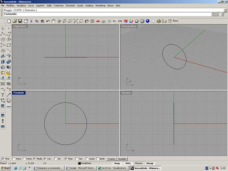228x171 pixels.
Task: Click the Explode tool icon
Action: 9,73
